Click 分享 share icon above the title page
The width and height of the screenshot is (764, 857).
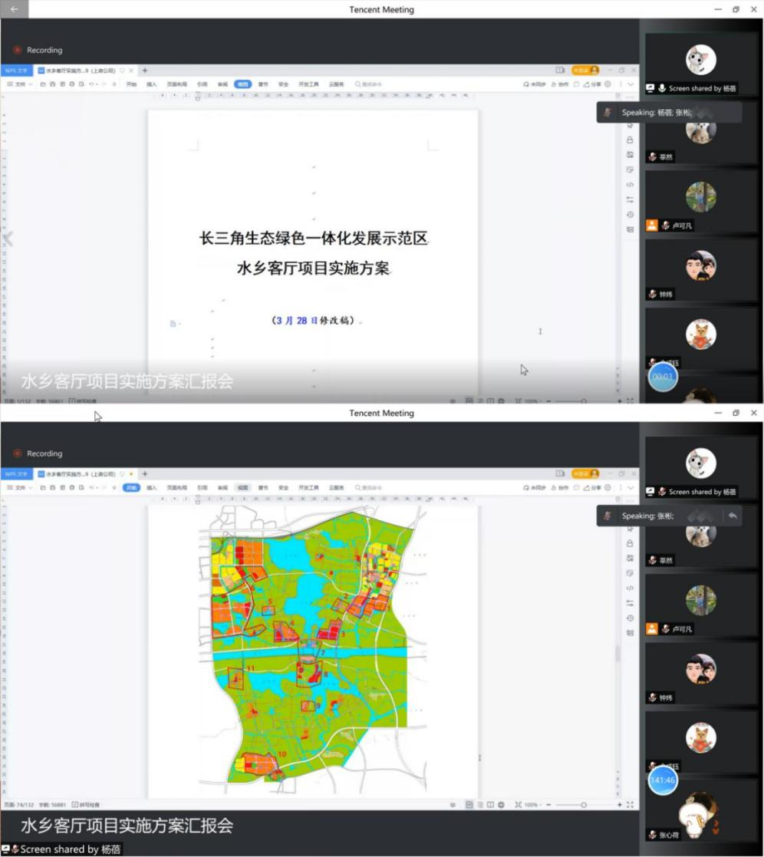tap(592, 84)
